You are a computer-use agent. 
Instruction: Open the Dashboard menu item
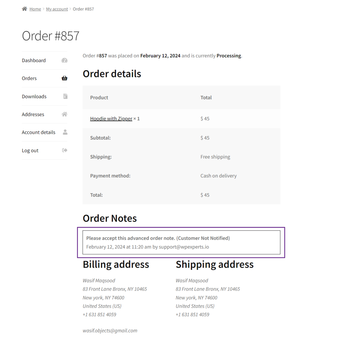pos(34,60)
